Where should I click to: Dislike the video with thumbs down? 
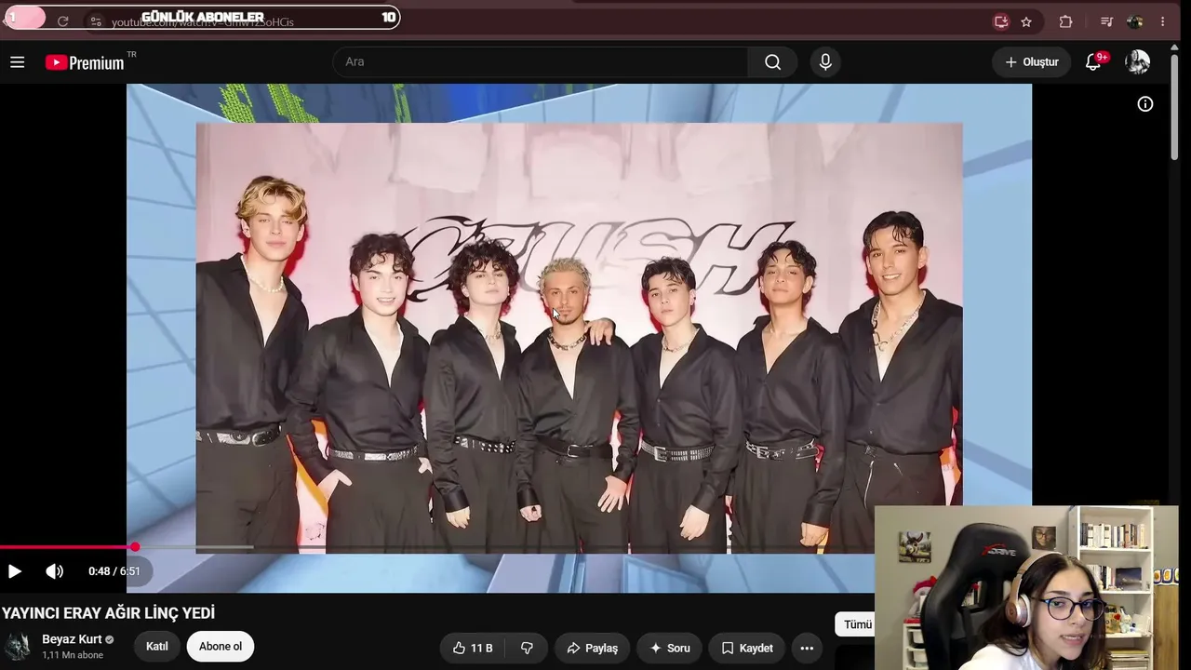527,648
